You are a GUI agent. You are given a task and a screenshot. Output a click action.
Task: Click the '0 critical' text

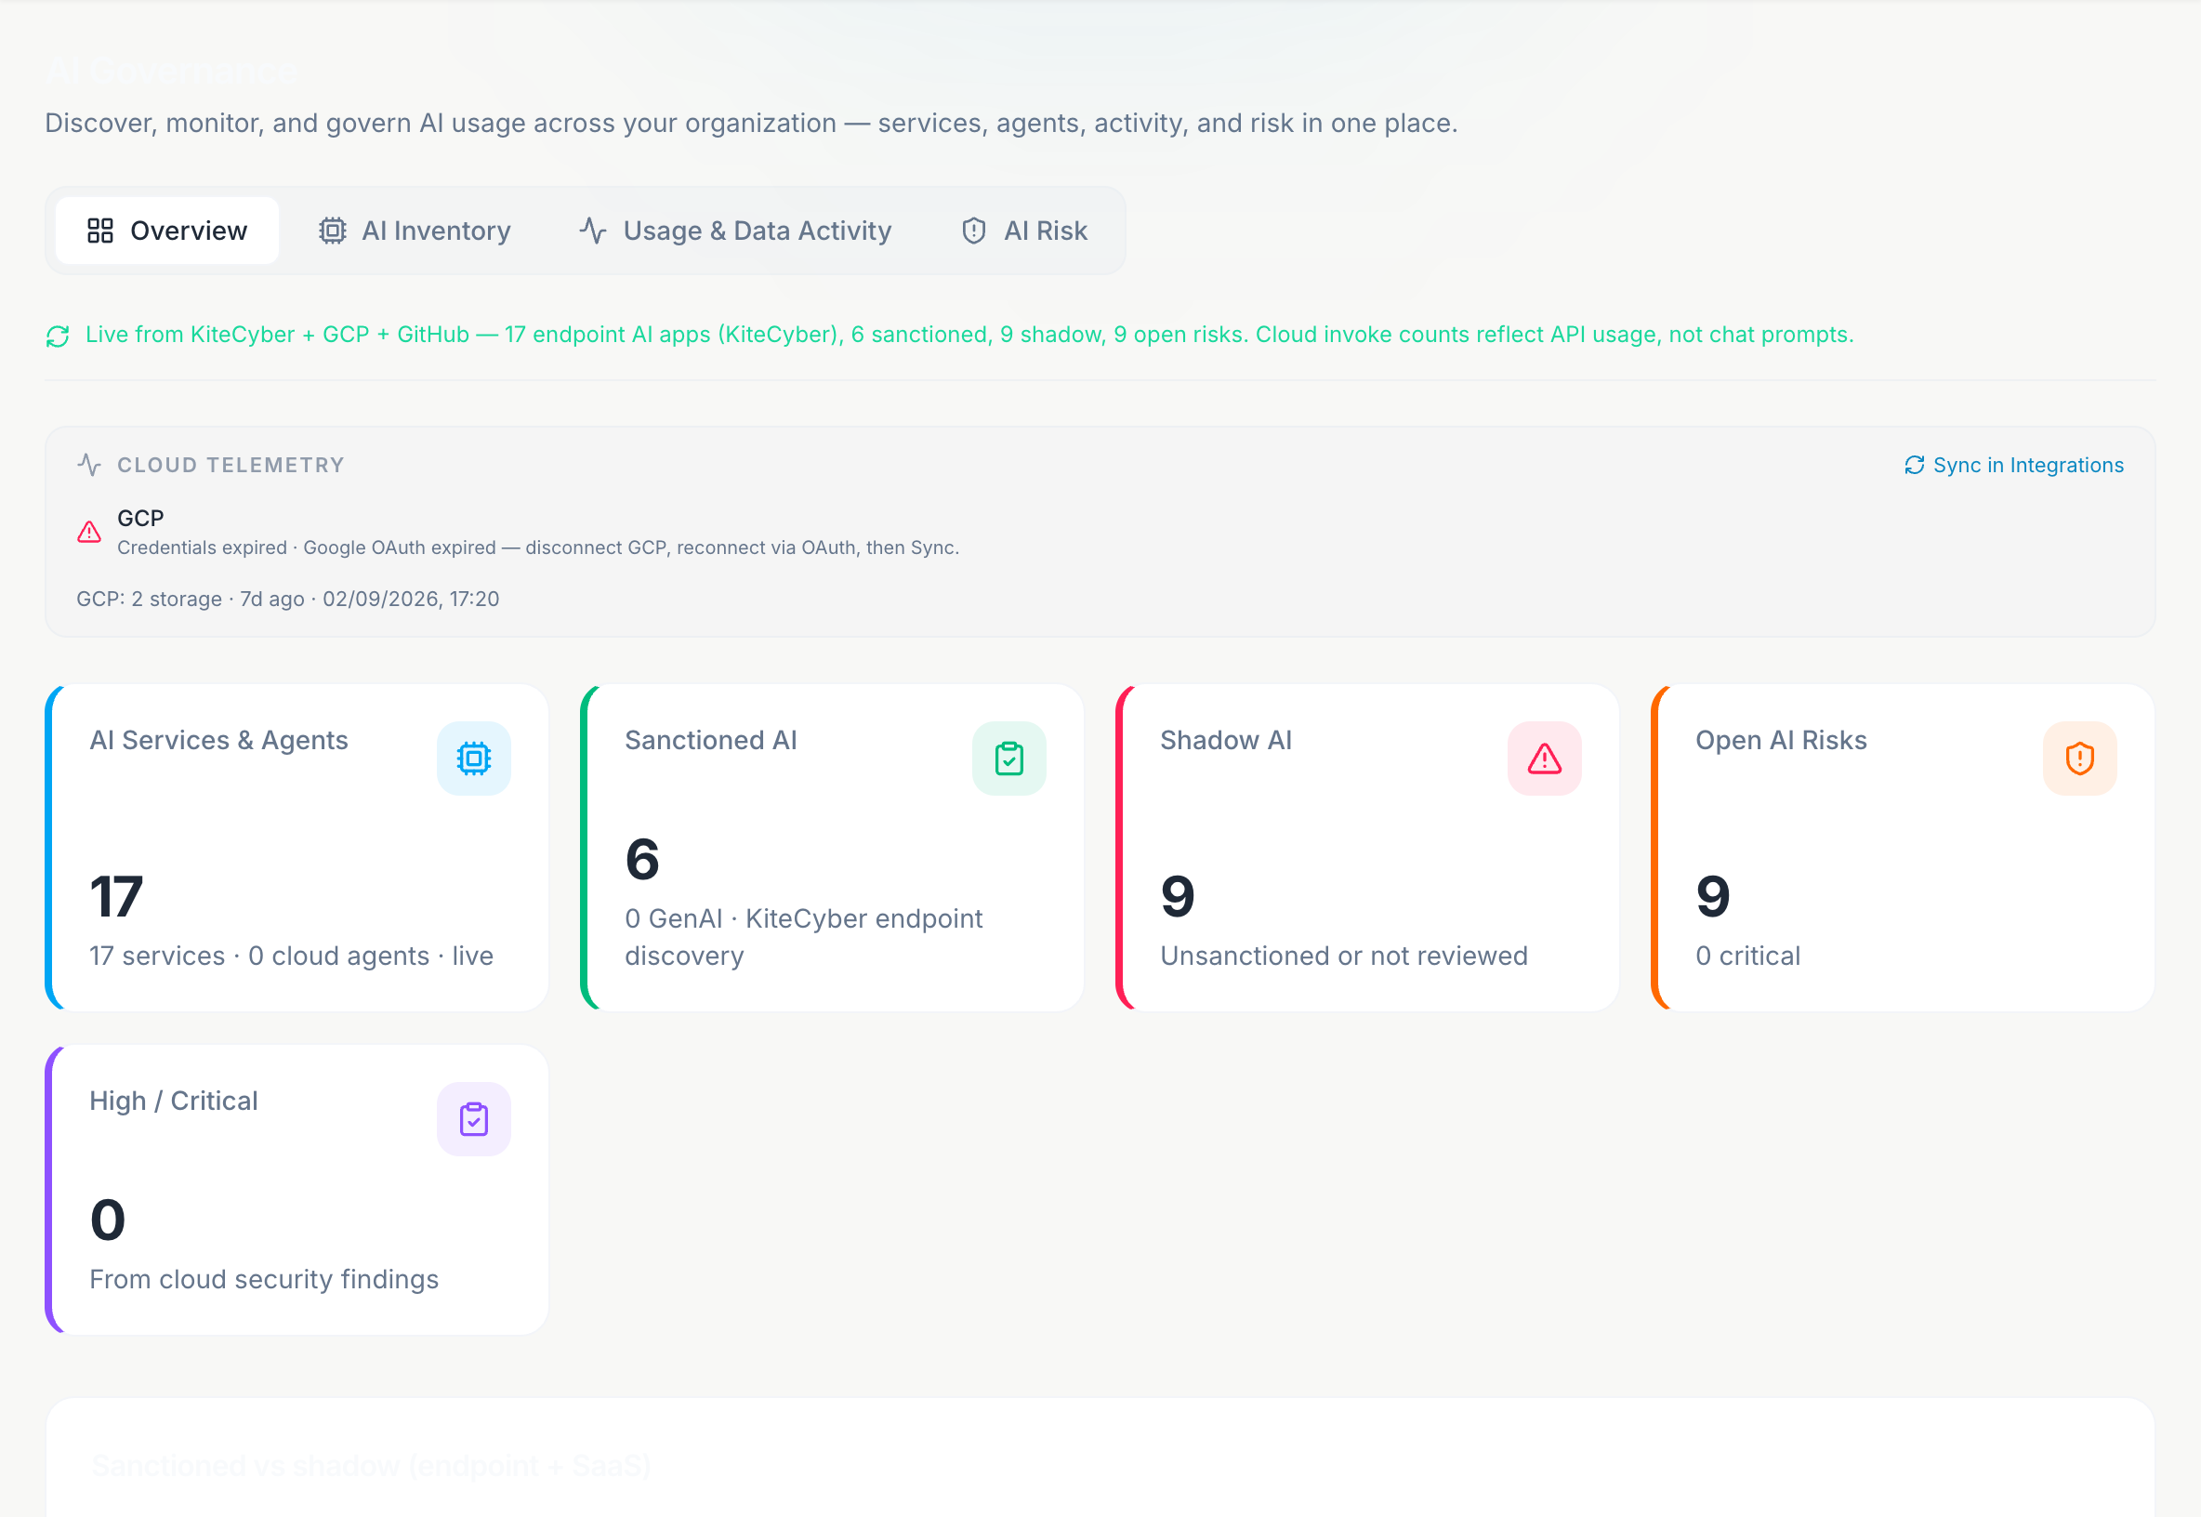click(1748, 956)
